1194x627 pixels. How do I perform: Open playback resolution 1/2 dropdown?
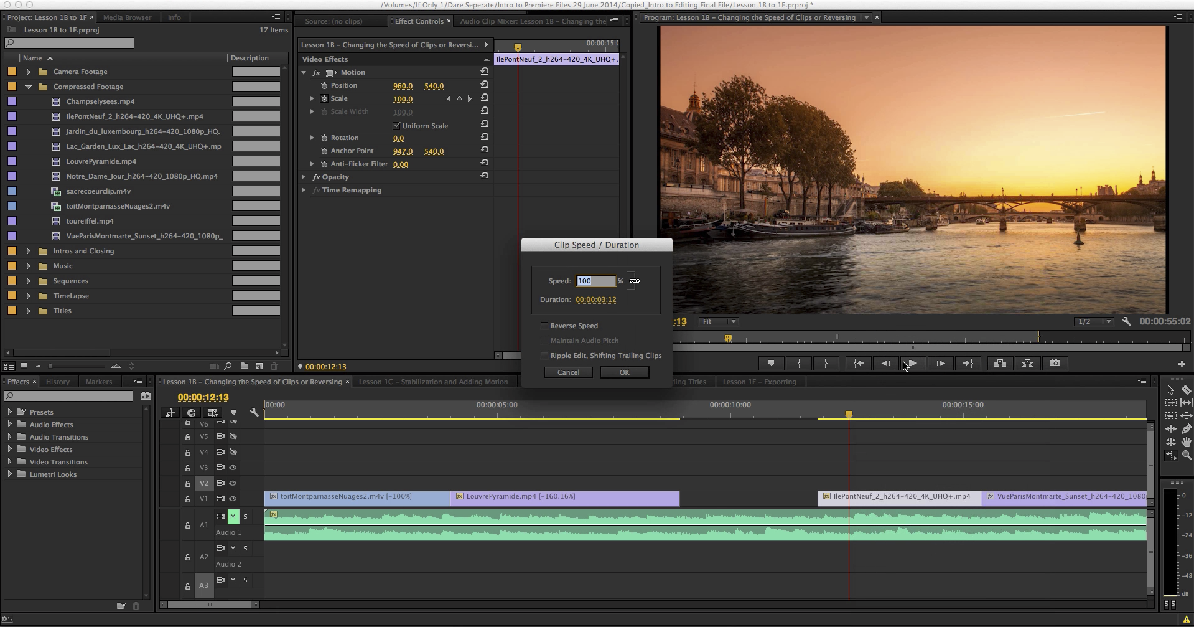click(x=1094, y=321)
